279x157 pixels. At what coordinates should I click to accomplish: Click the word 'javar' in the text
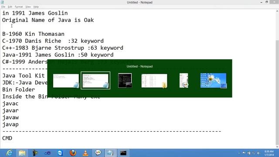(x=10, y=110)
